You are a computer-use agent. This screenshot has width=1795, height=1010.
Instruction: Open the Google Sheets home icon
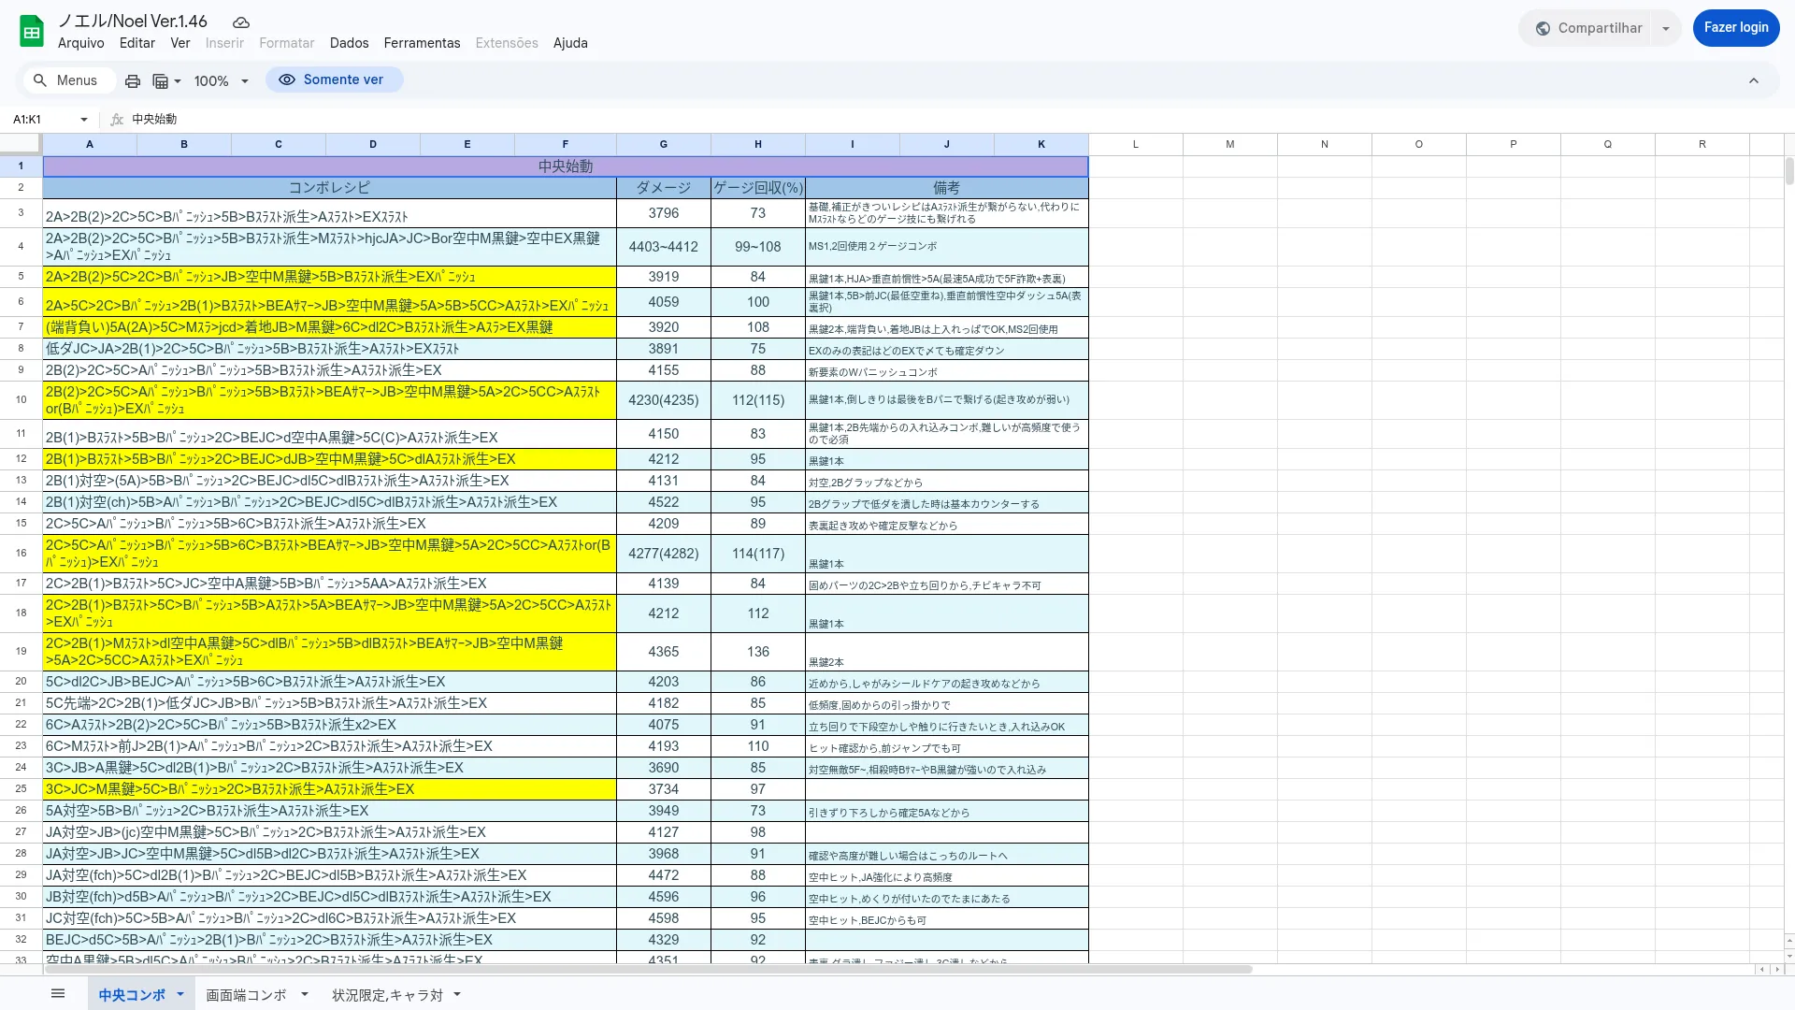pos(32,32)
